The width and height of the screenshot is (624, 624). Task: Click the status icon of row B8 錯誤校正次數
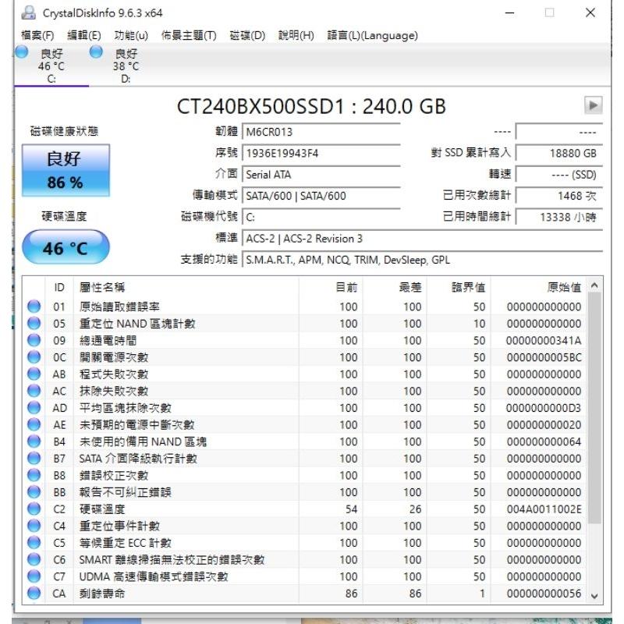34,475
